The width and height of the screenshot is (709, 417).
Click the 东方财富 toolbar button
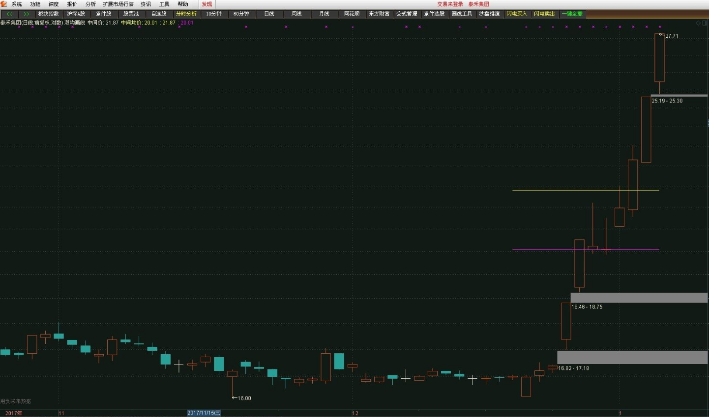(x=379, y=14)
